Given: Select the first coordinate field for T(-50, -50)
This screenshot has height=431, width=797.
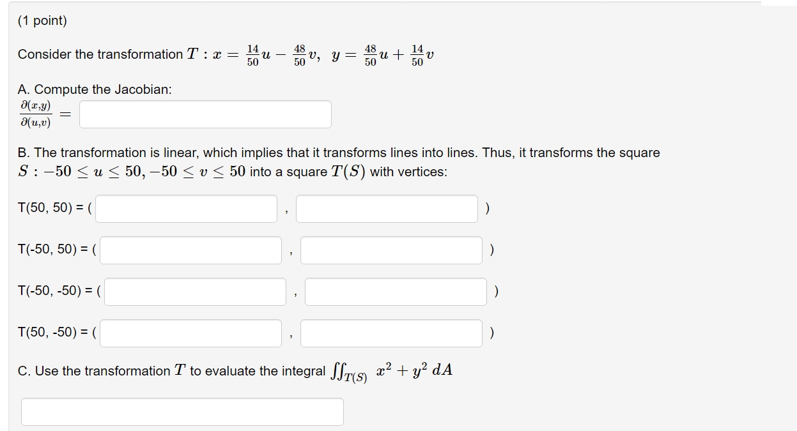Looking at the screenshot, I should pos(196,291).
